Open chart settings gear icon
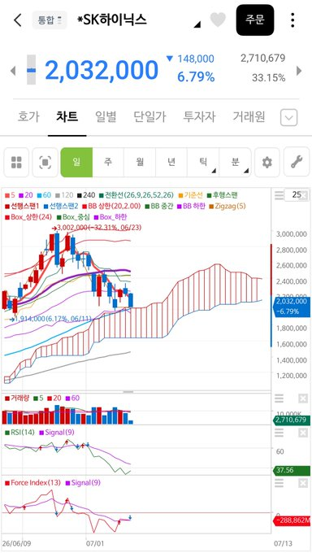This screenshot has height=553, width=312. coord(266,162)
